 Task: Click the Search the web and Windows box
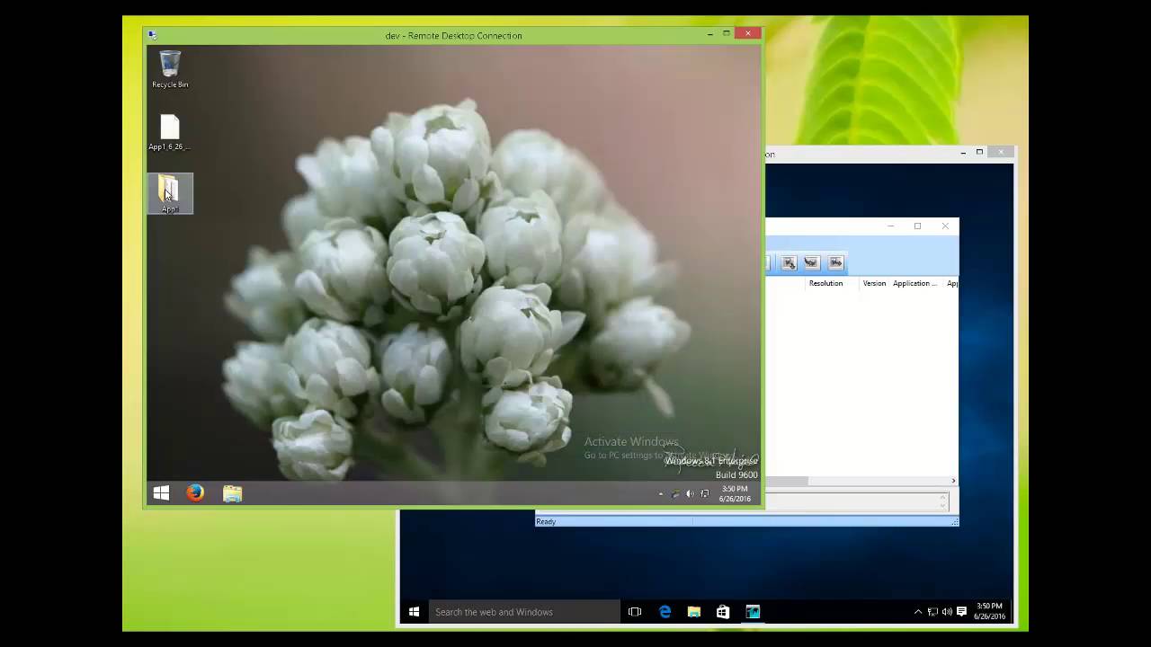point(523,612)
